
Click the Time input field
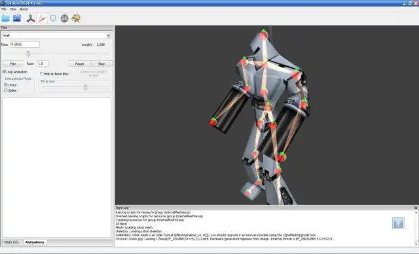(x=25, y=45)
